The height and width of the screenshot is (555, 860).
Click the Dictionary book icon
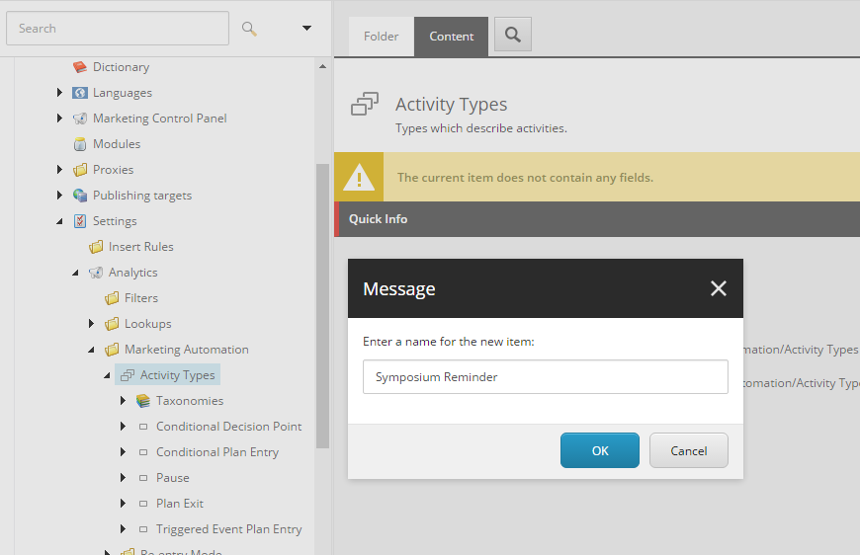[80, 67]
